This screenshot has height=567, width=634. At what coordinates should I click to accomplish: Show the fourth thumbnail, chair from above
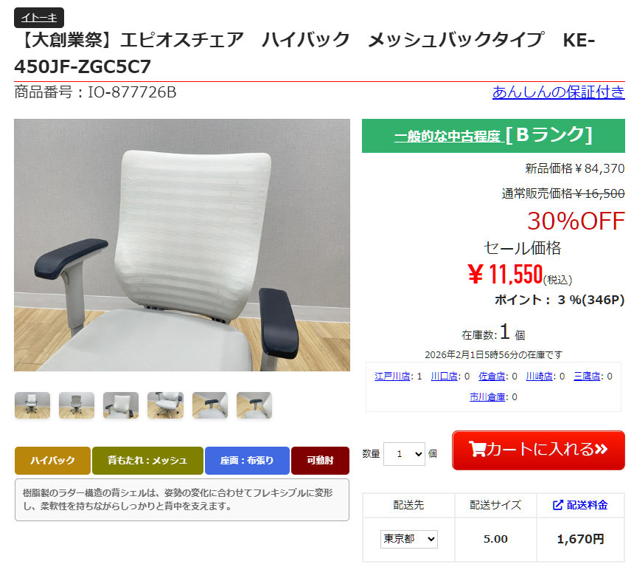pyautogui.click(x=165, y=405)
